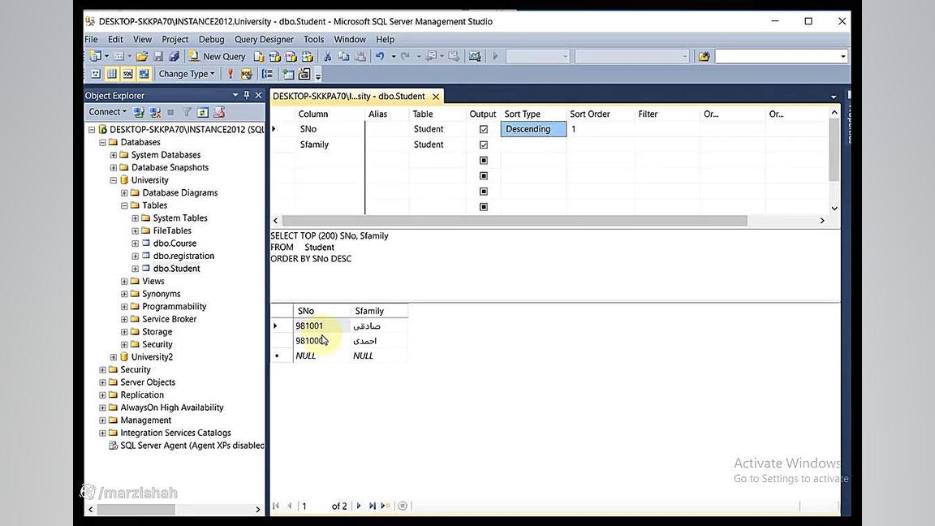The image size is (935, 526).
Task: Open the File menu
Action: point(91,39)
